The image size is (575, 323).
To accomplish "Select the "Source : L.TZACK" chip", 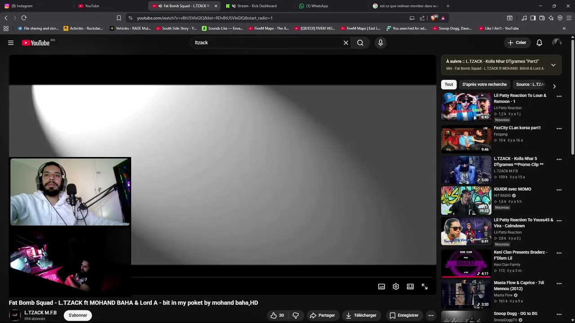I will pos(531,84).
